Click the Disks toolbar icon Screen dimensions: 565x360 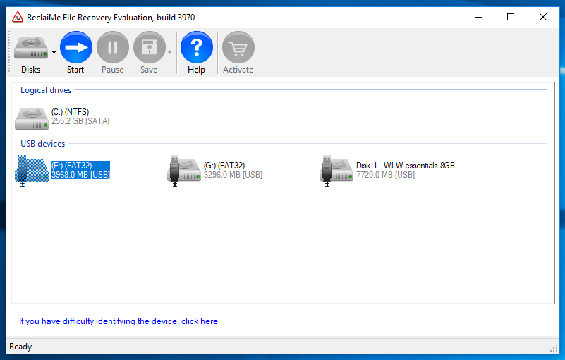30,48
